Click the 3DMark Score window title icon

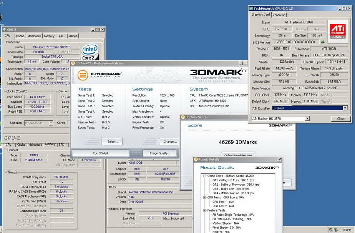[183, 117]
